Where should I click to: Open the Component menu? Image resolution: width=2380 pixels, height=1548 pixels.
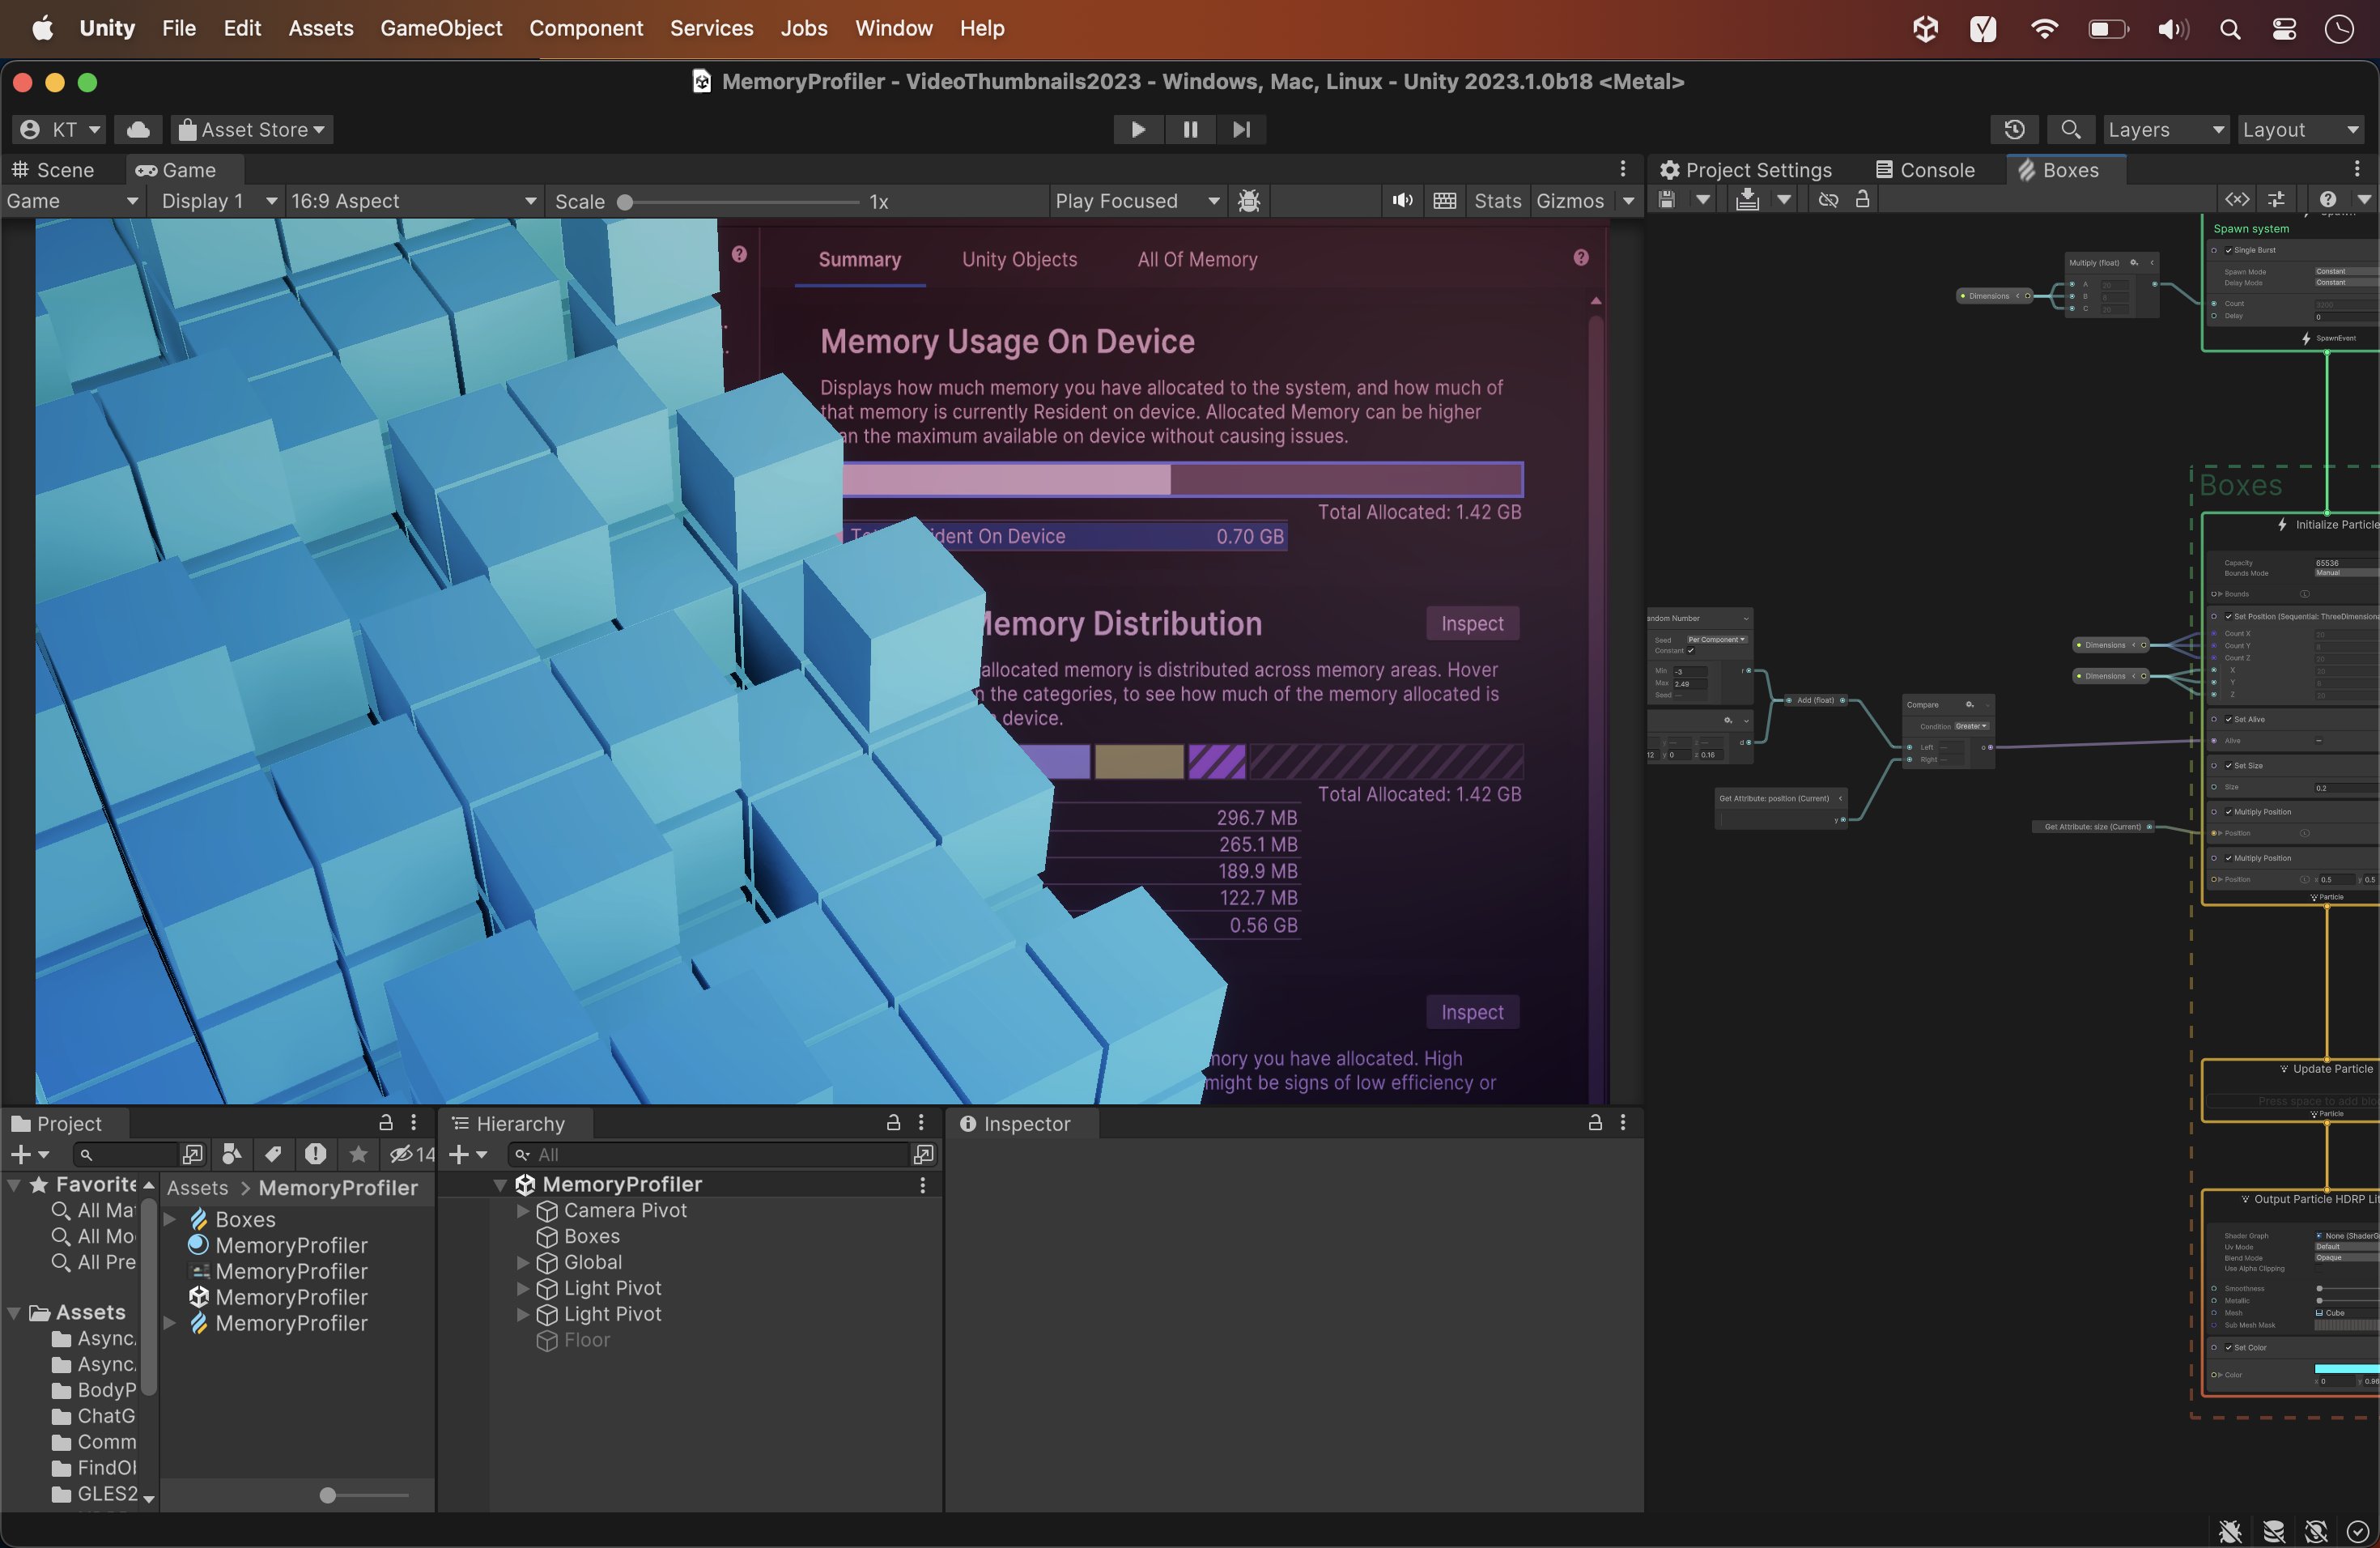pos(586,28)
